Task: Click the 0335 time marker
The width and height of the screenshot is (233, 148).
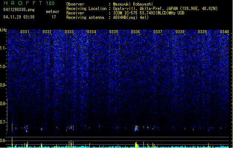Action: pos(114,32)
